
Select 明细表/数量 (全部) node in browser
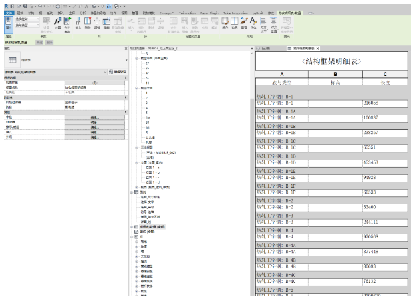click(152, 227)
